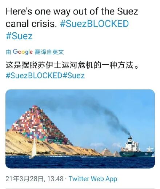The height and width of the screenshot is (189, 160).
Task: Click the Twitter Web App source link
Action: (x=93, y=179)
